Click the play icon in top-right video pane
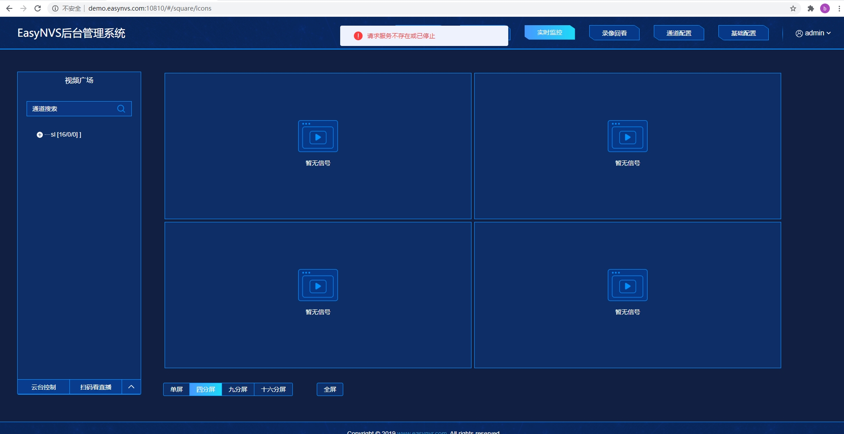This screenshot has width=844, height=434. [x=627, y=137]
